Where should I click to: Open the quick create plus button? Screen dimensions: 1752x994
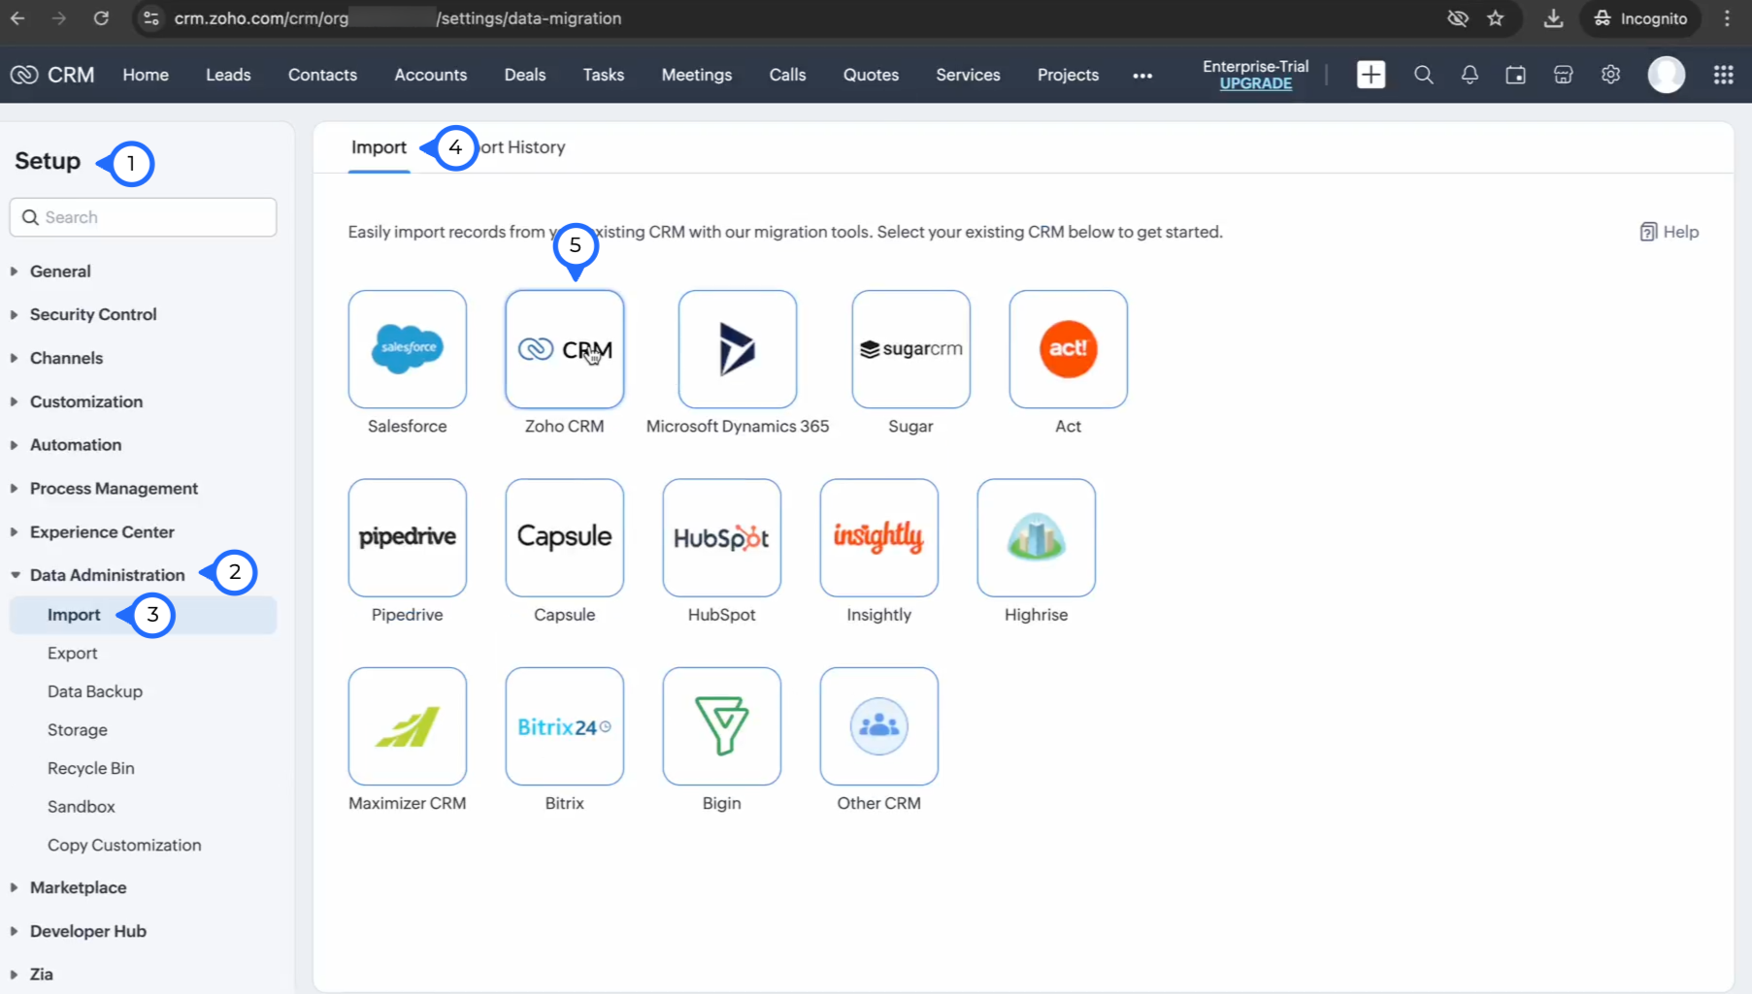[1371, 75]
